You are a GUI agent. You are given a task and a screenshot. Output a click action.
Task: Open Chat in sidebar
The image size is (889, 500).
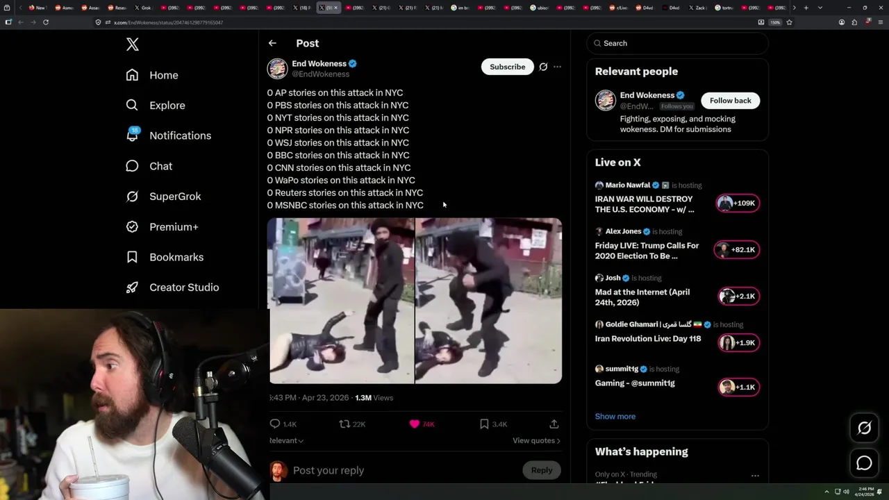149,166
